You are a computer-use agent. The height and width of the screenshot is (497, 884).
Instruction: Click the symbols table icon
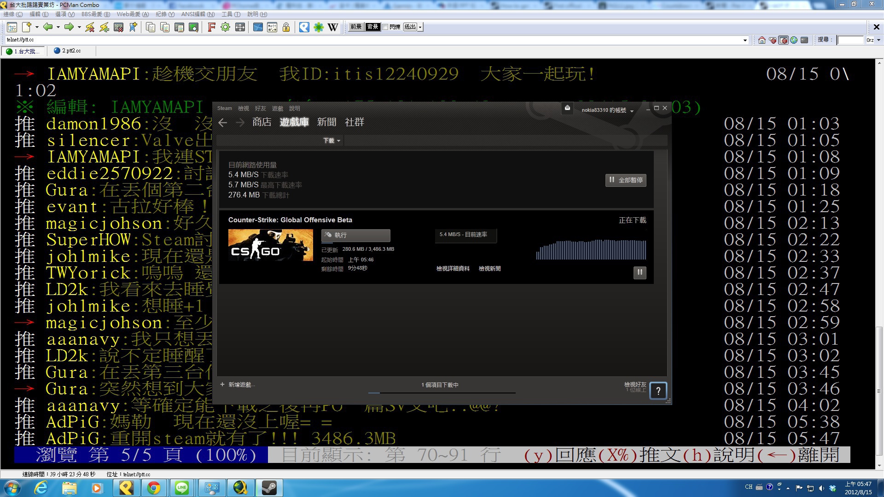coord(272,27)
